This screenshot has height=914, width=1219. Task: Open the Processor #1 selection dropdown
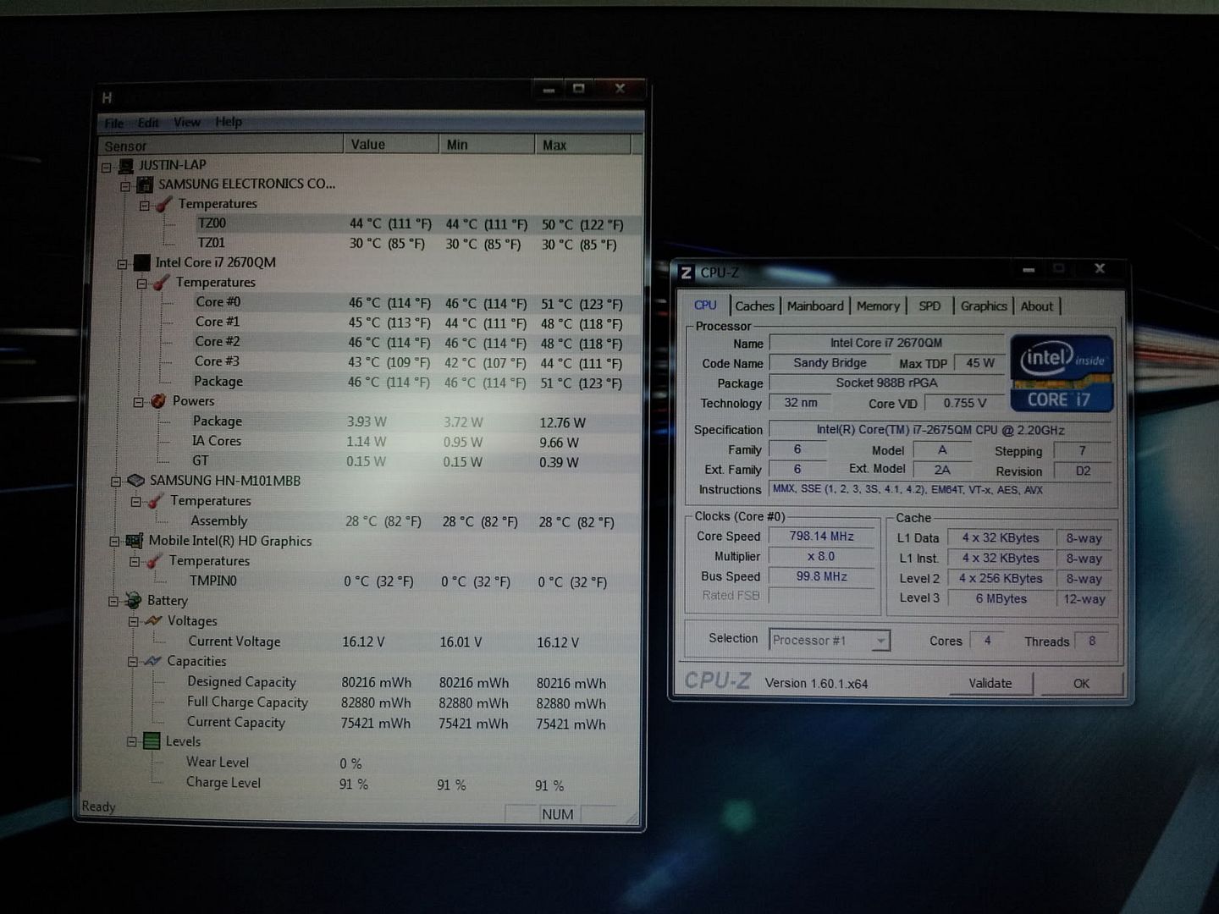[x=830, y=640]
